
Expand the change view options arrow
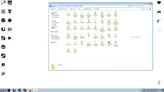pyautogui.click(x=144, y=9)
